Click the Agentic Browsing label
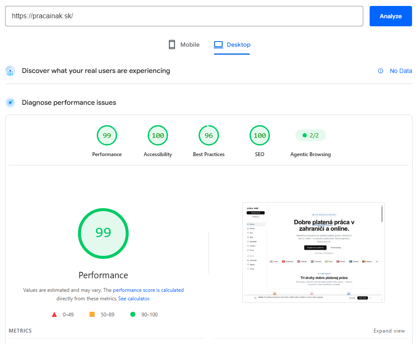 pyautogui.click(x=311, y=154)
